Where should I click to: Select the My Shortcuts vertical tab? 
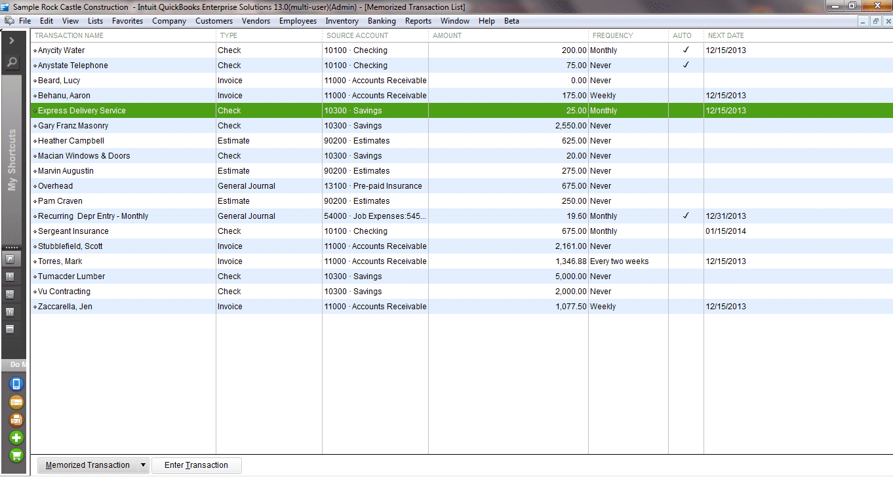click(12, 161)
